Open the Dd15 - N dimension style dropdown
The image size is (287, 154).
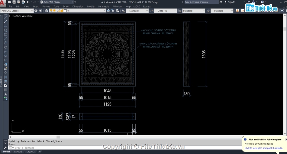tap(175, 11)
